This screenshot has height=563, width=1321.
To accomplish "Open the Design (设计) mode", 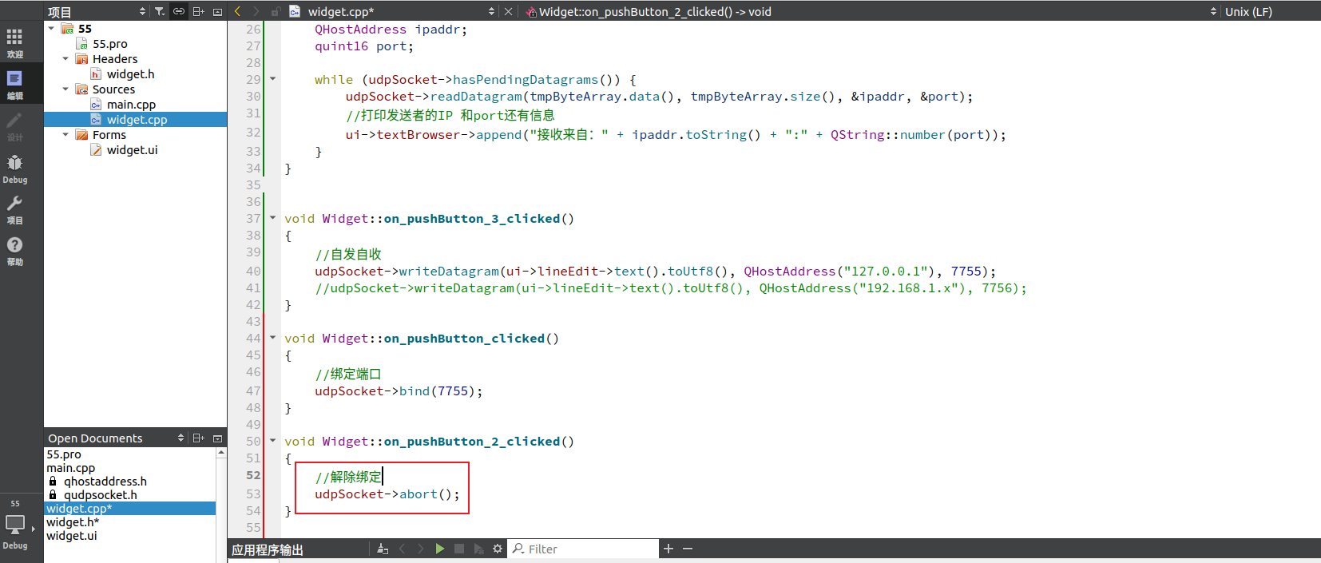I will (14, 126).
